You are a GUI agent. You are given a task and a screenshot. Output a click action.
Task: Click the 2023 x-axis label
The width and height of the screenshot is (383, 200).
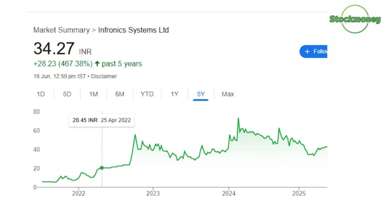tap(153, 193)
